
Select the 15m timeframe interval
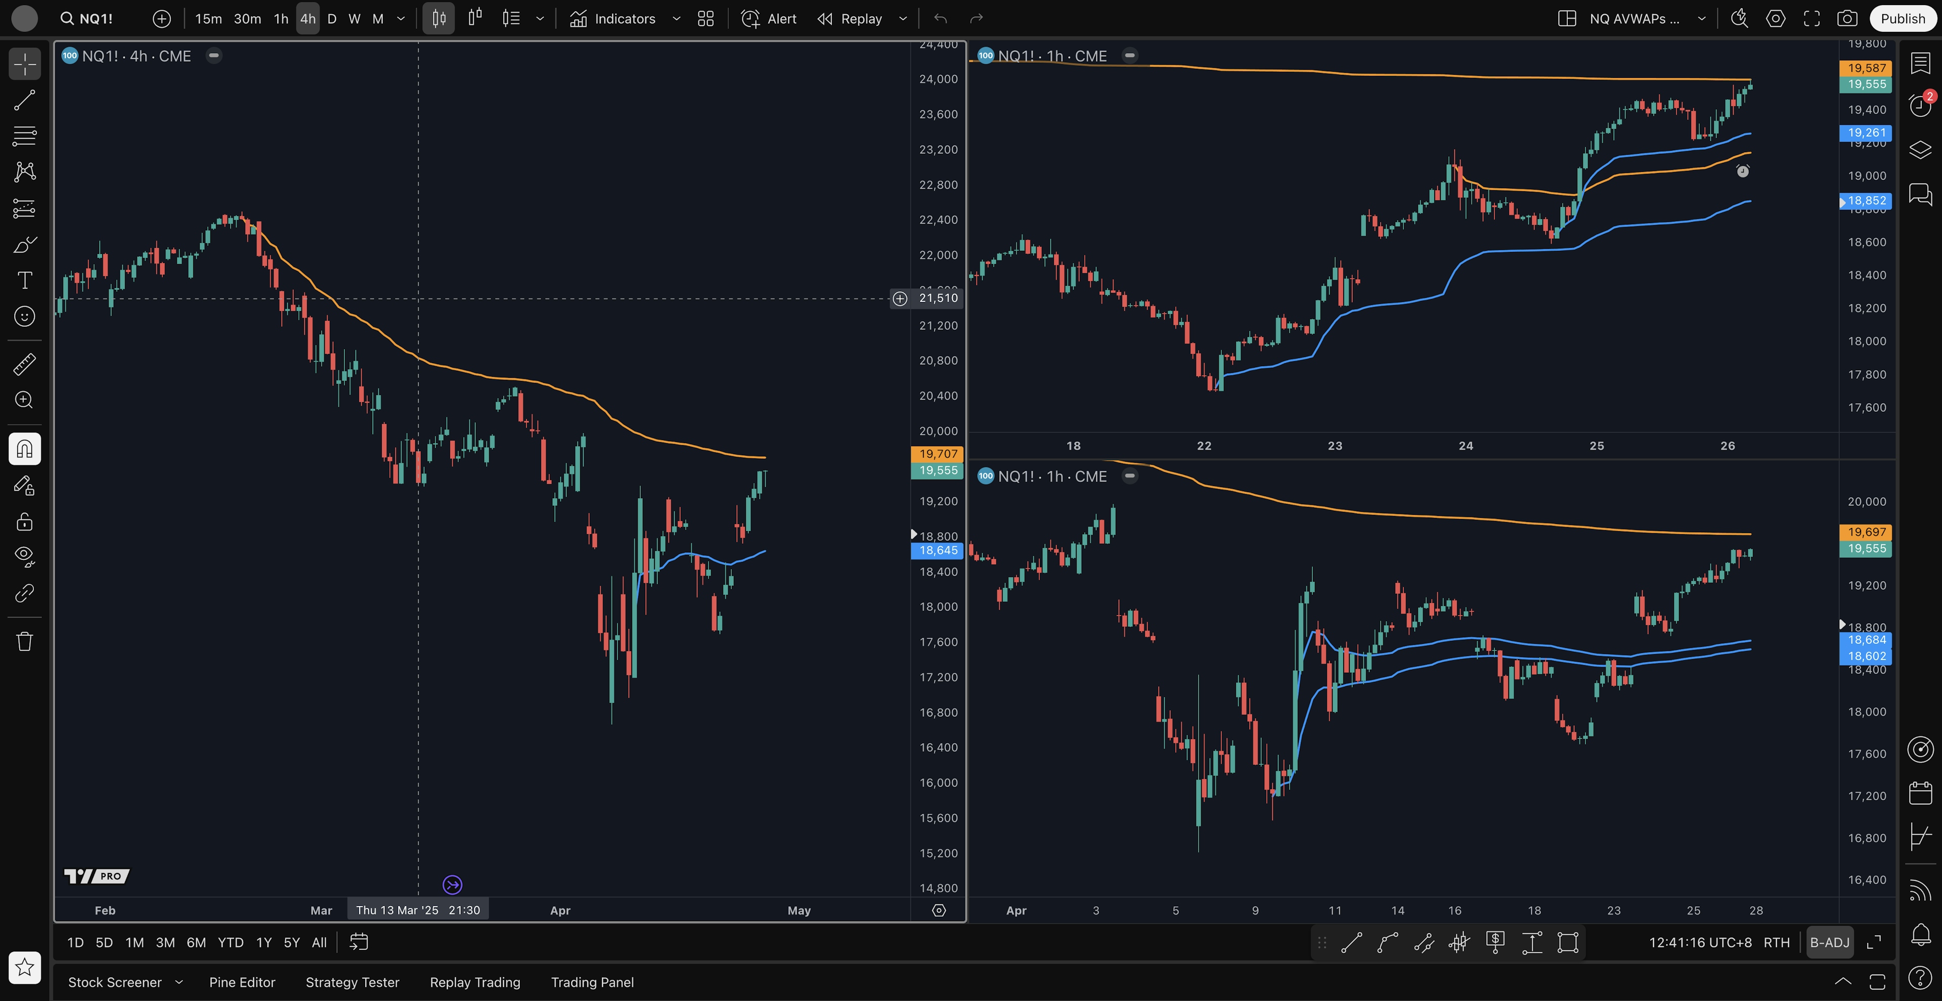click(x=208, y=19)
